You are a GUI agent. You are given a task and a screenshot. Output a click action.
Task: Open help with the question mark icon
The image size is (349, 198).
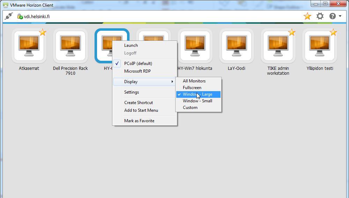(x=333, y=16)
